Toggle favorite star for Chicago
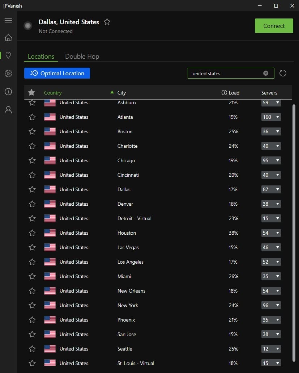 pos(32,160)
